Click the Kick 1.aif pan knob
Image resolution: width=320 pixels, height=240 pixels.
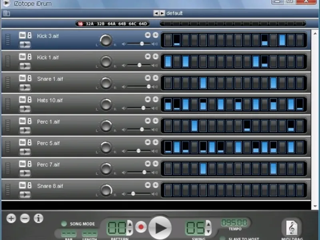[106, 62]
